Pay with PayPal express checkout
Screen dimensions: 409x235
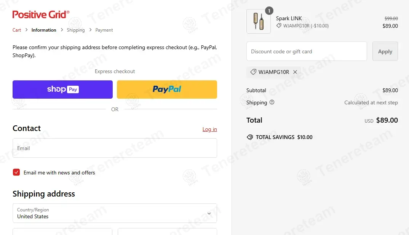click(x=167, y=90)
